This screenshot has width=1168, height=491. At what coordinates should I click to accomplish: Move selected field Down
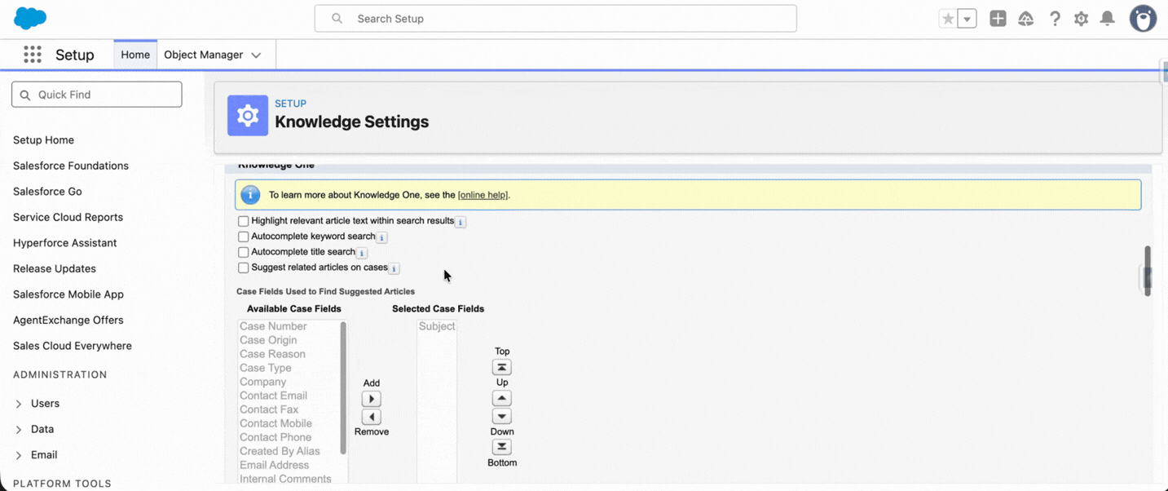tap(502, 416)
